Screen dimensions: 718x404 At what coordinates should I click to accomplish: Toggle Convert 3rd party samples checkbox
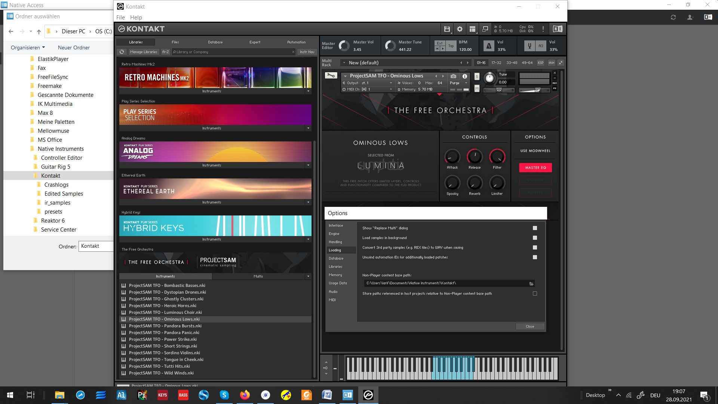click(x=535, y=248)
